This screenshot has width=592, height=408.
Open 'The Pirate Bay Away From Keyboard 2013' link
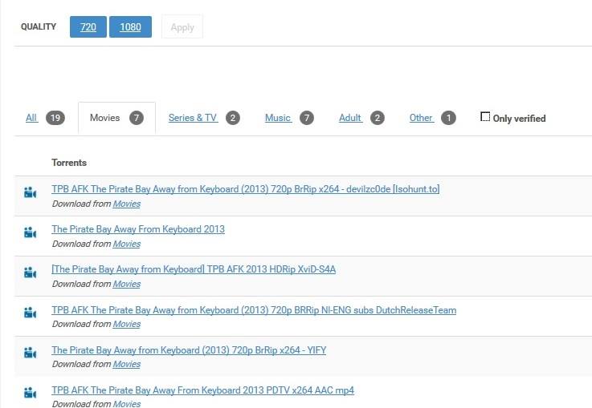[x=138, y=229]
